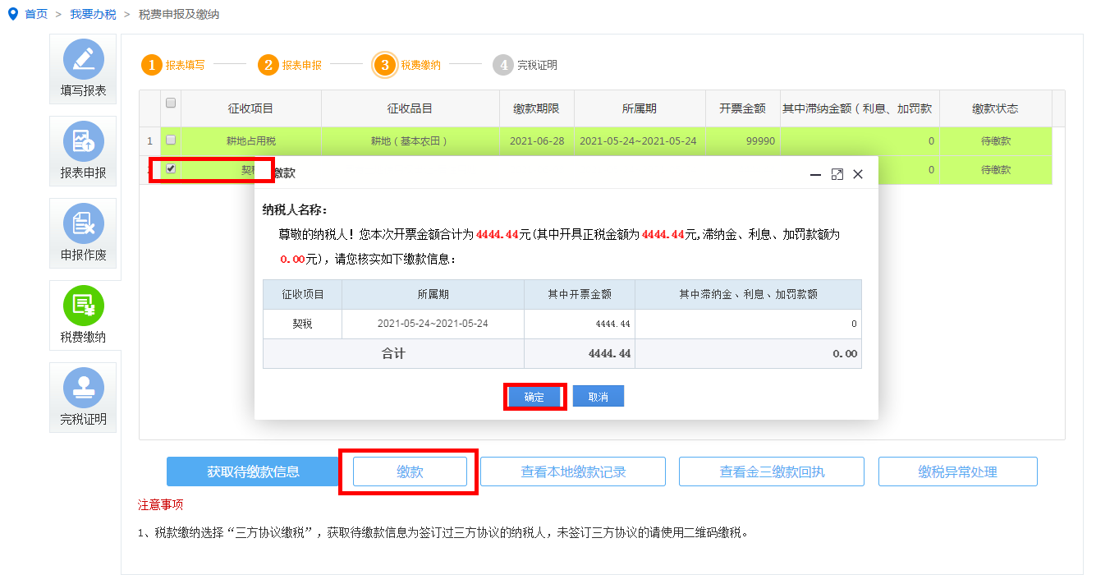Click the 注意事项 red heading

161,504
